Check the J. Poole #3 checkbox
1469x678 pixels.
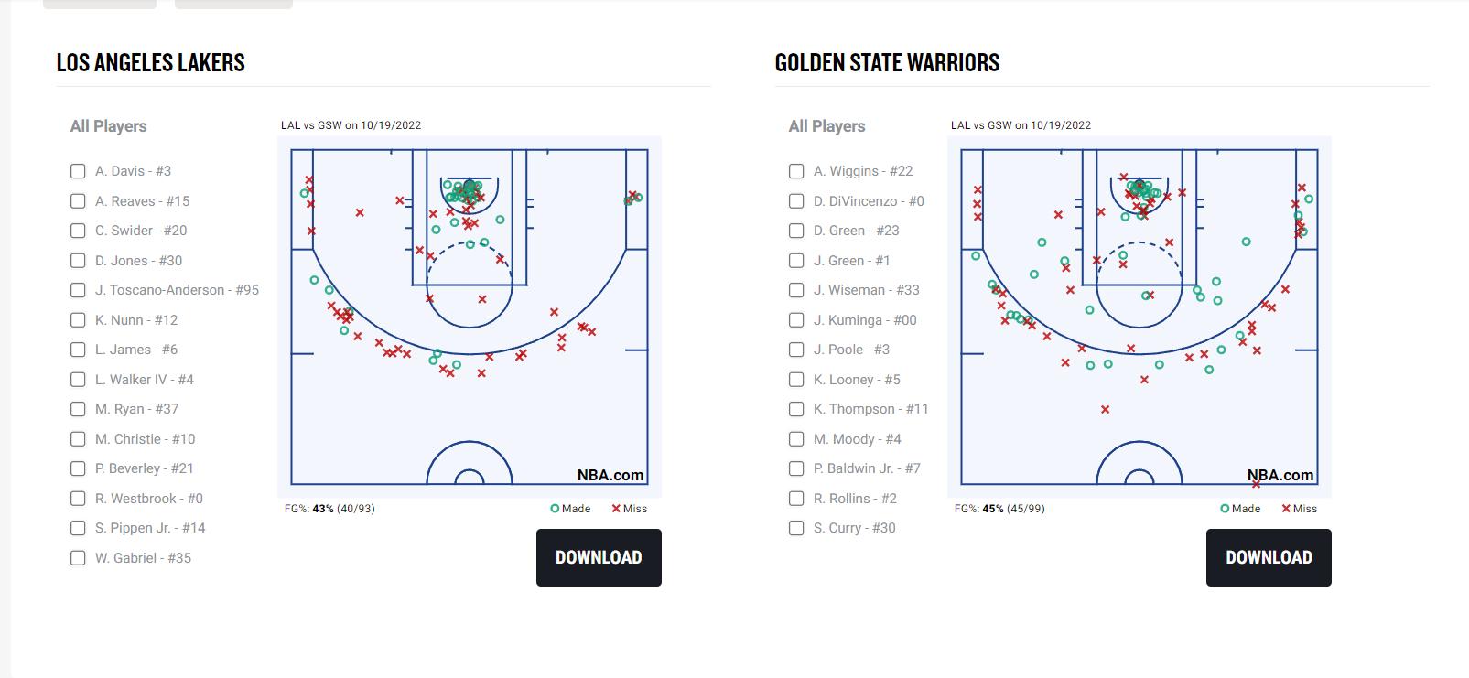point(796,350)
